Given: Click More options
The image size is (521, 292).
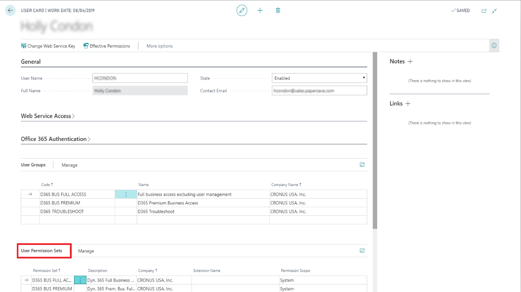Looking at the screenshot, I should (160, 46).
